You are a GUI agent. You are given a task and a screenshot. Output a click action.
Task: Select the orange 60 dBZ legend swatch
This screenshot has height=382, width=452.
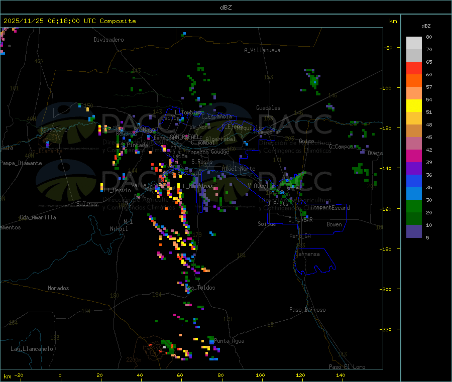414,80
